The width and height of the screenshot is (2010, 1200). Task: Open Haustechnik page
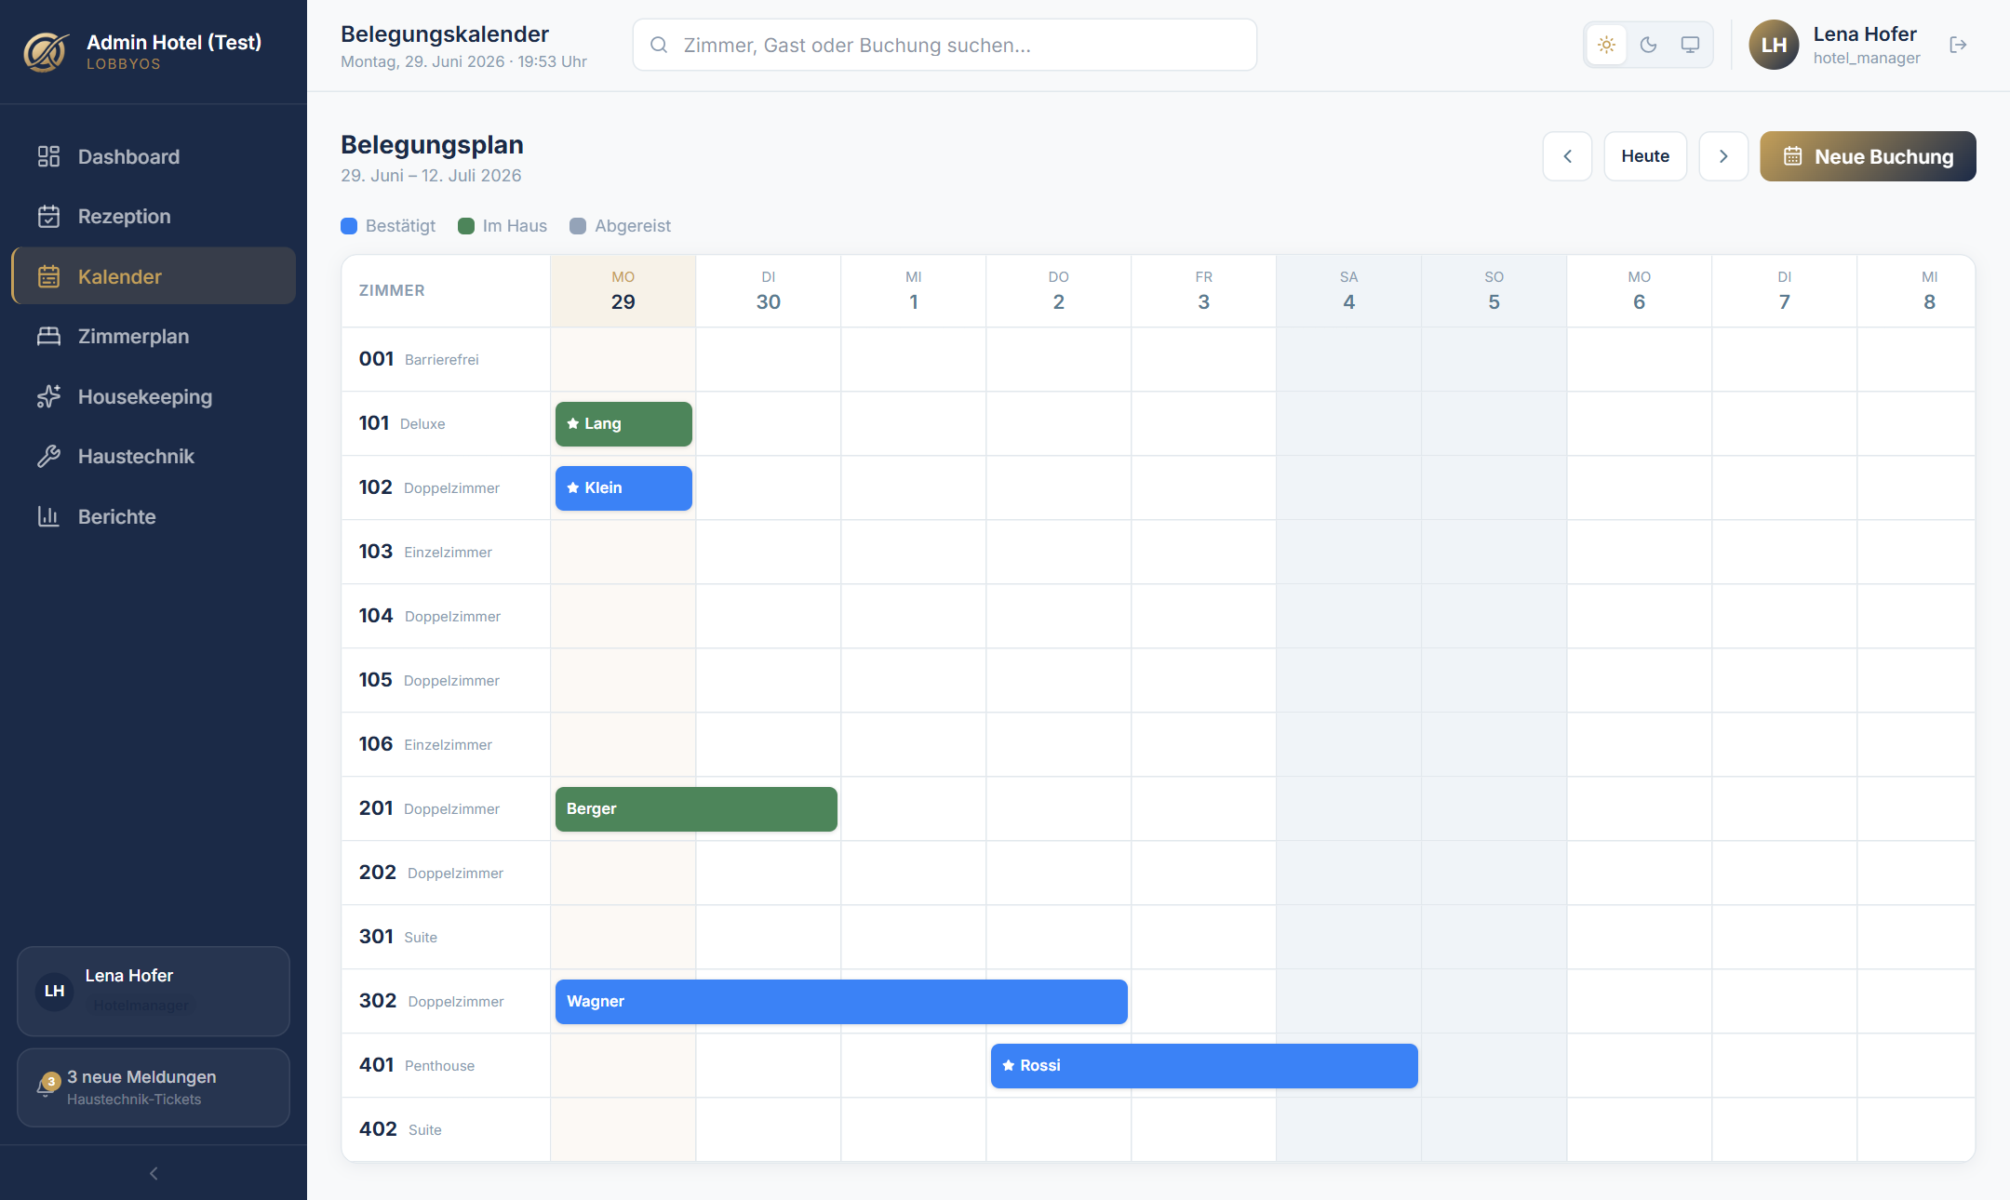pyautogui.click(x=154, y=457)
